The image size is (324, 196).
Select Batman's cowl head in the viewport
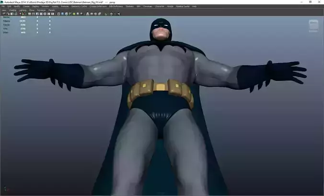[x=161, y=29]
